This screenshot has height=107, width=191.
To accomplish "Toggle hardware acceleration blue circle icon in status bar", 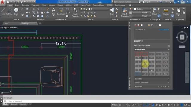I will (182, 105).
